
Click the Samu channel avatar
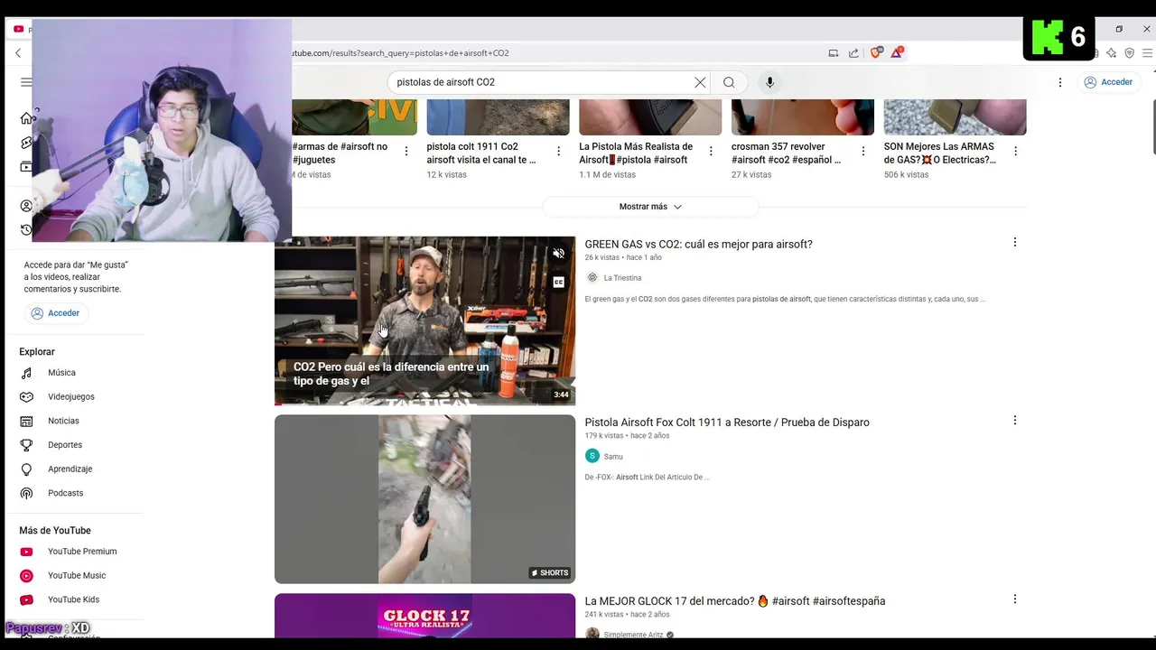(x=592, y=456)
